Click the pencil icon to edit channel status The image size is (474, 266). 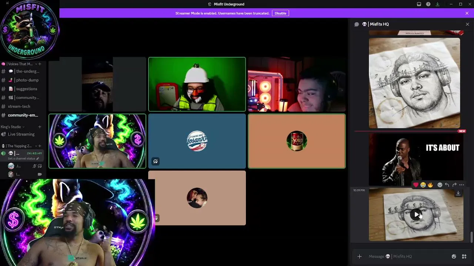(37, 158)
